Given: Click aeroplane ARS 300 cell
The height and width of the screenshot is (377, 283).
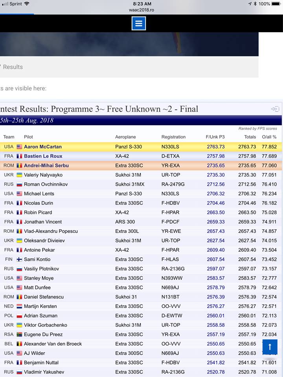Looking at the screenshot, I should [125, 221].
